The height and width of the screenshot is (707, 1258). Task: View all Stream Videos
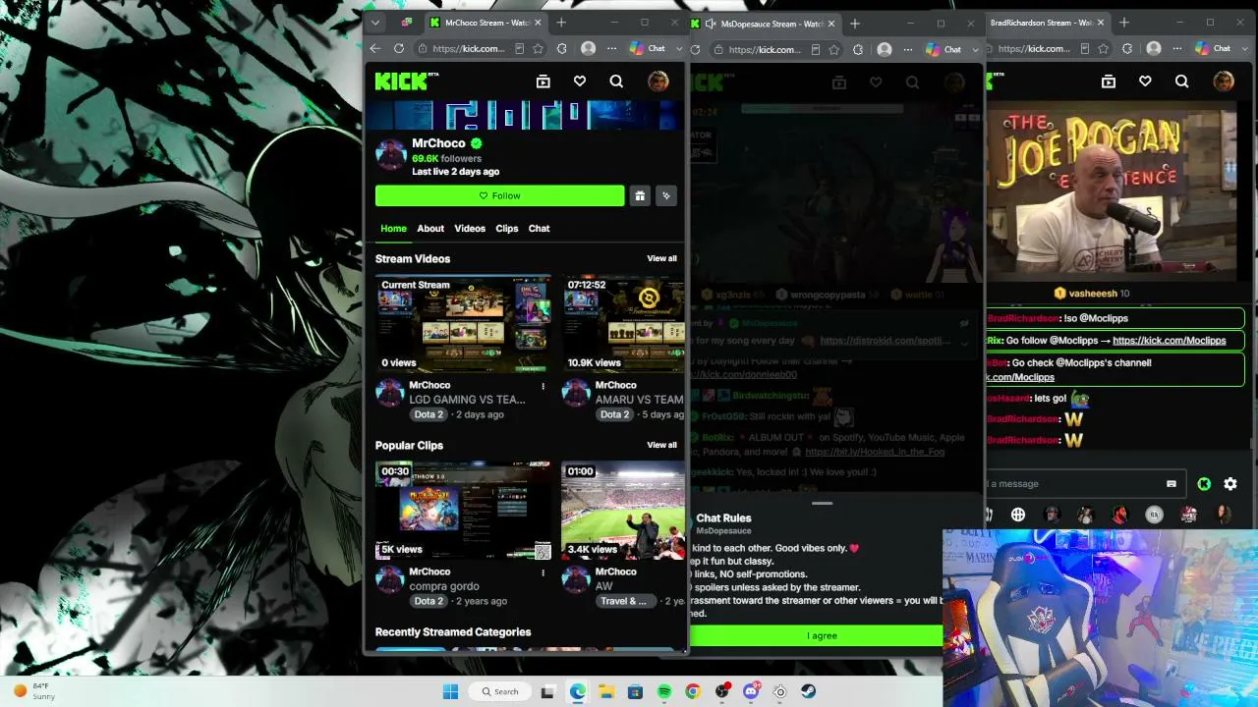[x=661, y=258]
